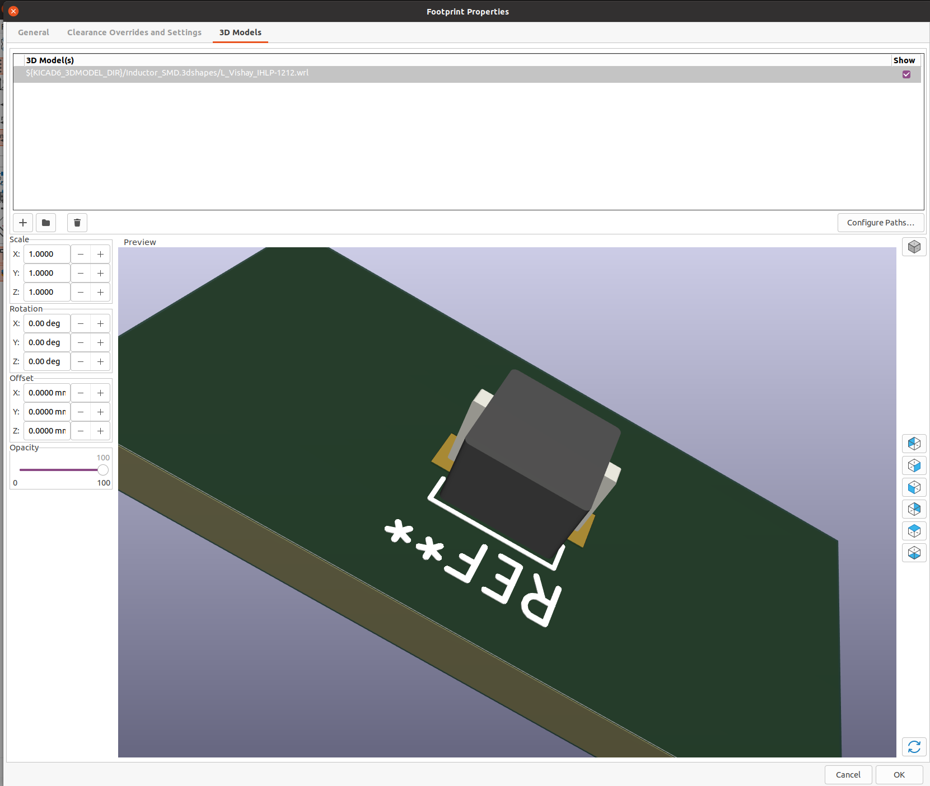Click the Configure Paths button
Screen dimensions: 930x786
880,223
